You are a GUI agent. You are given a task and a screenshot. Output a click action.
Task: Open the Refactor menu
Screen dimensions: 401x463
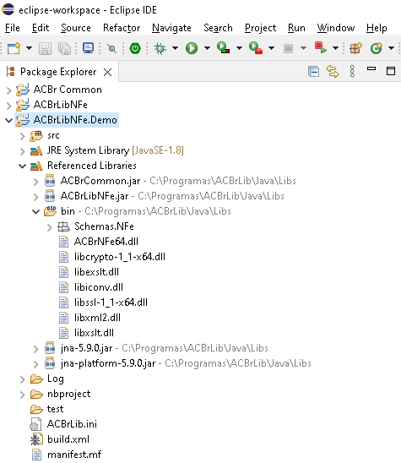pyautogui.click(x=122, y=28)
